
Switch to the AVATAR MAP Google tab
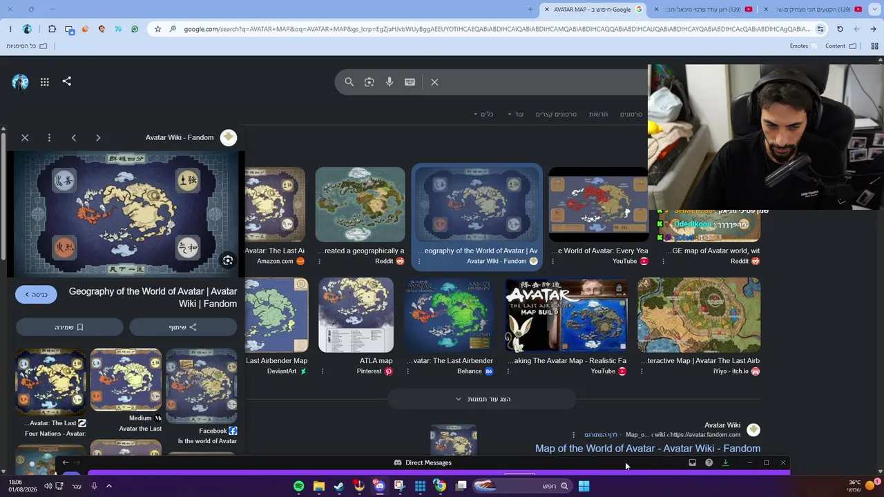pos(594,9)
